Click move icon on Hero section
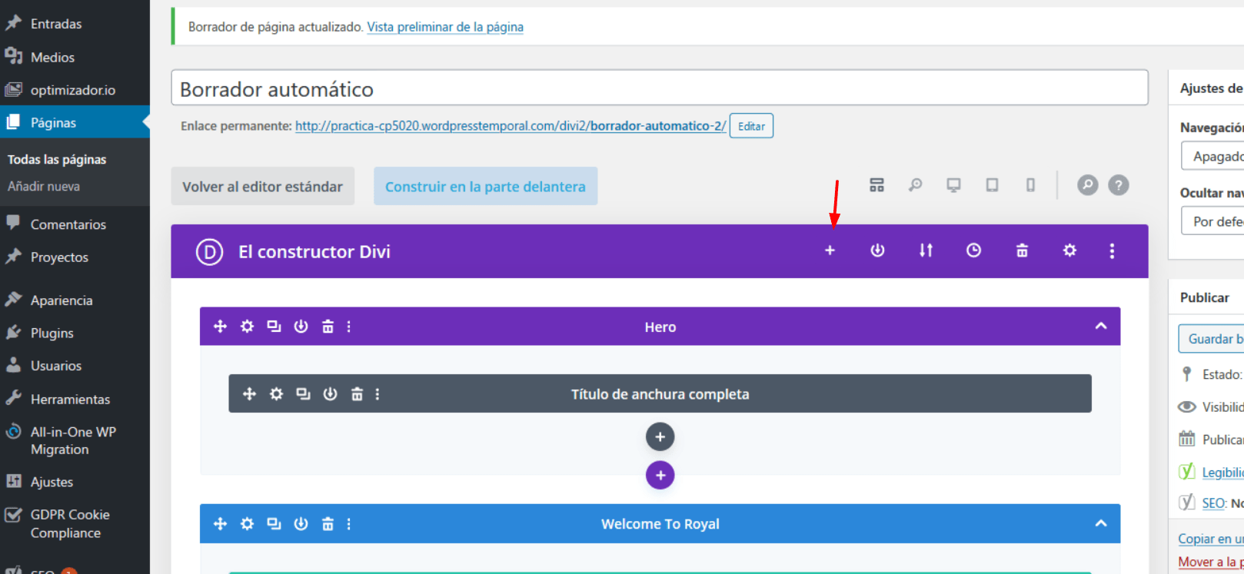 pyautogui.click(x=220, y=327)
